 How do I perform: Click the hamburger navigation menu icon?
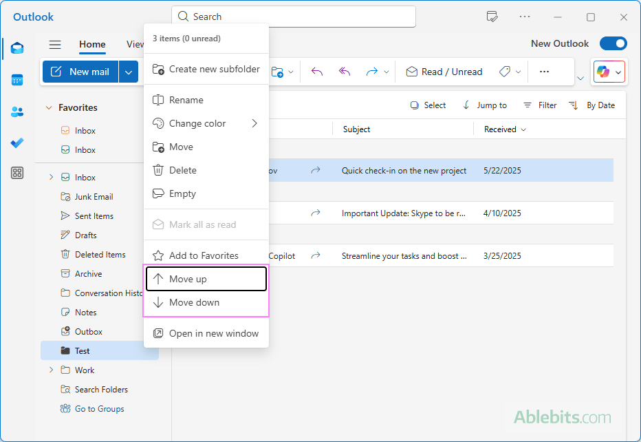(x=55, y=45)
